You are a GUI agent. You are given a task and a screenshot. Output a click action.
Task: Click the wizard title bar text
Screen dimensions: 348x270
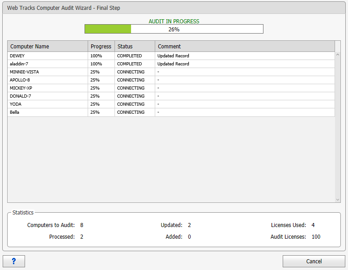[64, 8]
